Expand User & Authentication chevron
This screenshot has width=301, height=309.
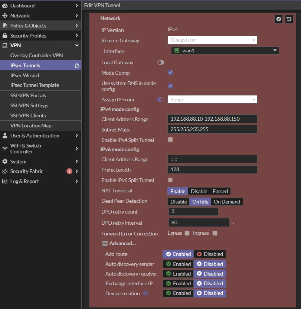pos(77,136)
